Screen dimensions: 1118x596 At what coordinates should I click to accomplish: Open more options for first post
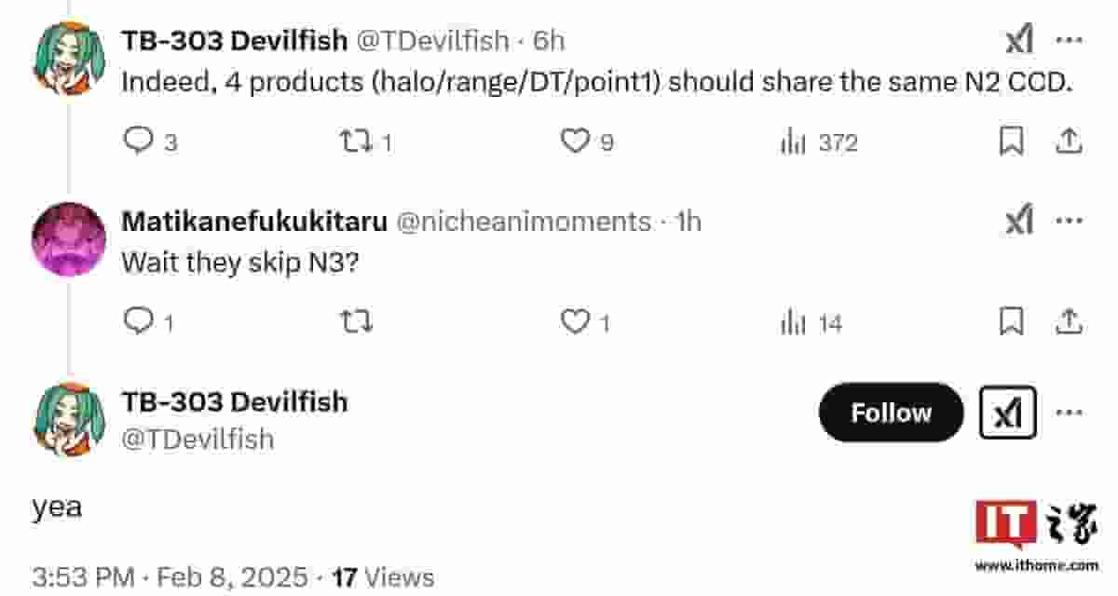pyautogui.click(x=1069, y=40)
